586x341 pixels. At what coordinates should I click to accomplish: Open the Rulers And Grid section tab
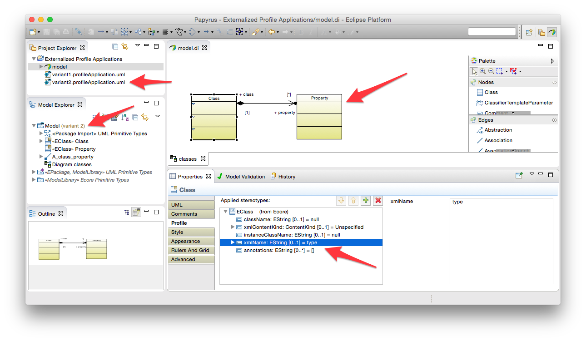click(x=191, y=250)
